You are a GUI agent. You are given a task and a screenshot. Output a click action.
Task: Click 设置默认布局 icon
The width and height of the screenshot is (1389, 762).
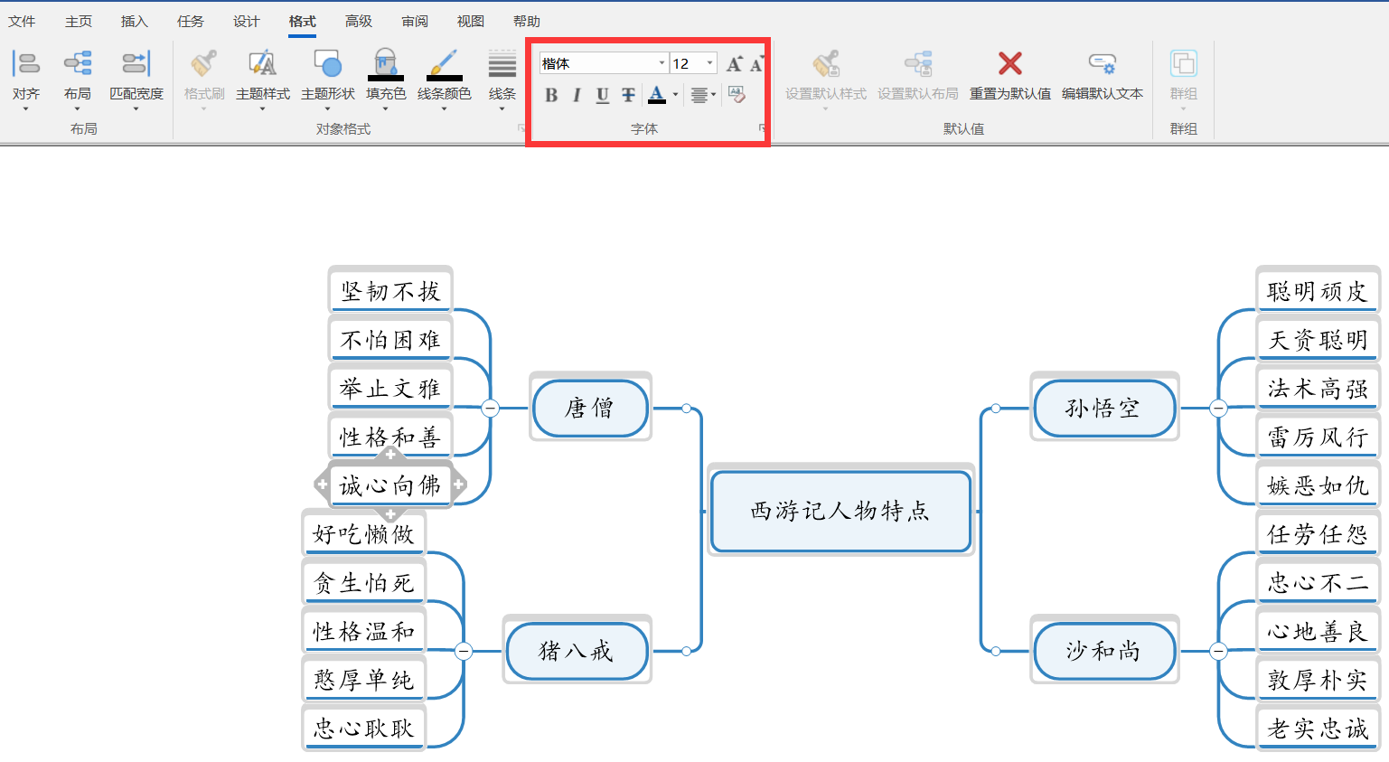(918, 63)
